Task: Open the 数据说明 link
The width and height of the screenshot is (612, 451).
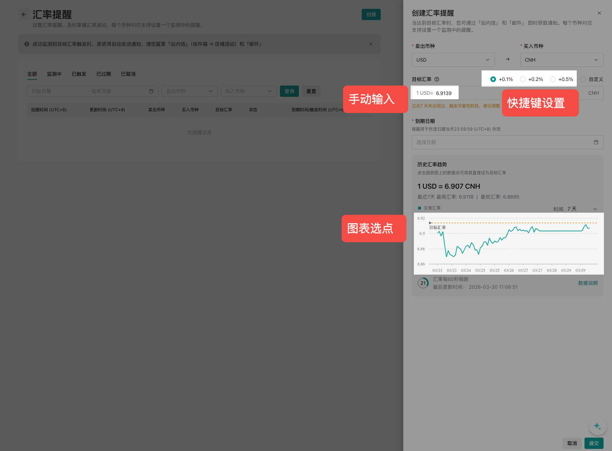Action: point(588,283)
